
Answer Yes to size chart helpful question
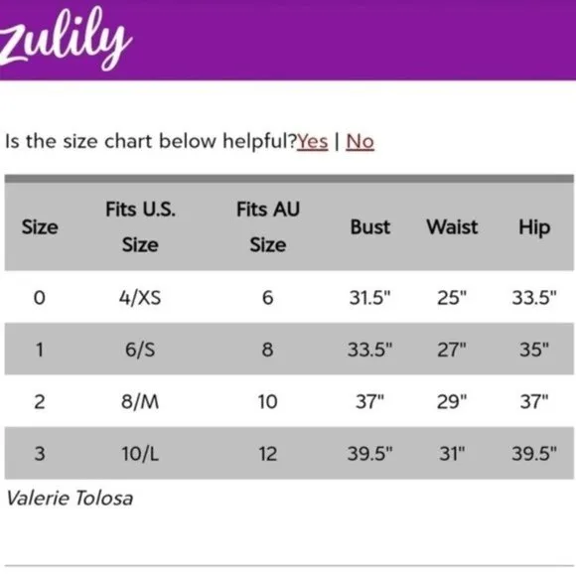[x=312, y=141]
